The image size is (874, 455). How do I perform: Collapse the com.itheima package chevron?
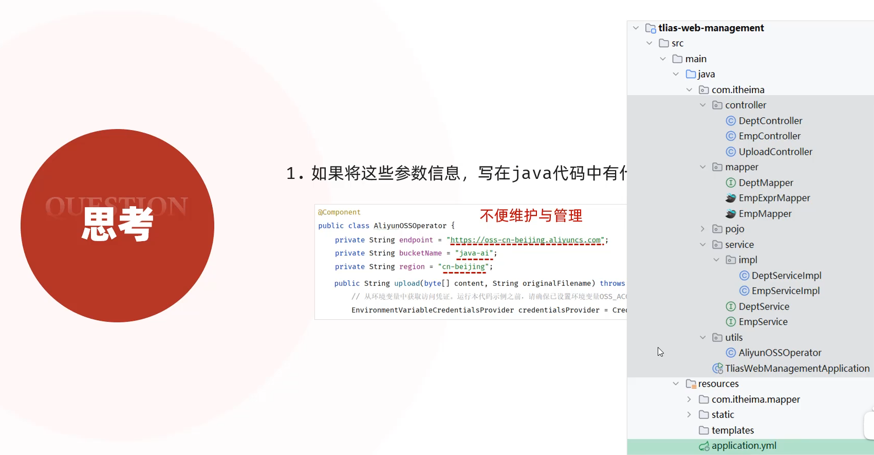pyautogui.click(x=689, y=89)
